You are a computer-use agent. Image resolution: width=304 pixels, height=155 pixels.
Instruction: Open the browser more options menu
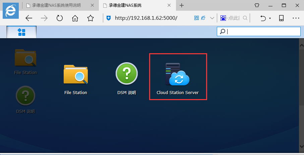pyautogui.click(x=296, y=18)
